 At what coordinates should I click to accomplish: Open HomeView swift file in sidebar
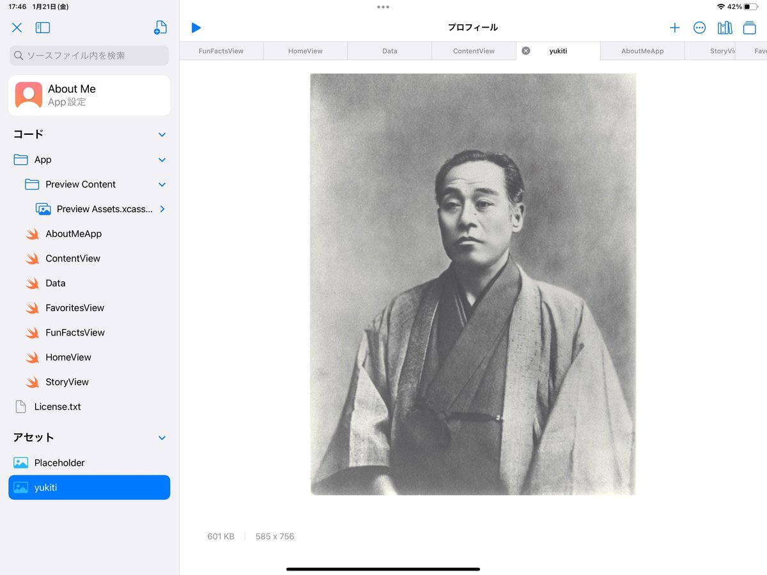pyautogui.click(x=89, y=357)
